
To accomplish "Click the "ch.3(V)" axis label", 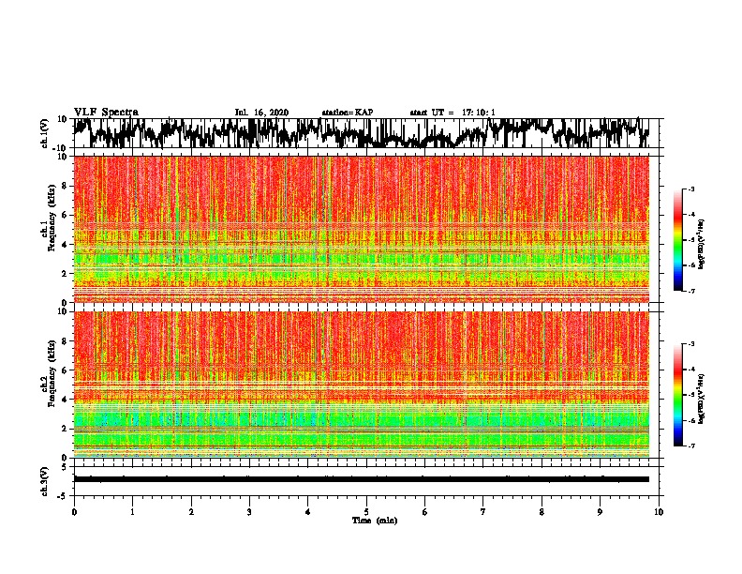I will coord(45,481).
